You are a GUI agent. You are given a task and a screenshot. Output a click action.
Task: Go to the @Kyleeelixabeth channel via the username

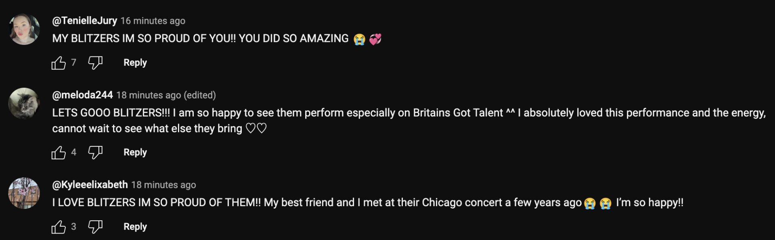coord(90,185)
